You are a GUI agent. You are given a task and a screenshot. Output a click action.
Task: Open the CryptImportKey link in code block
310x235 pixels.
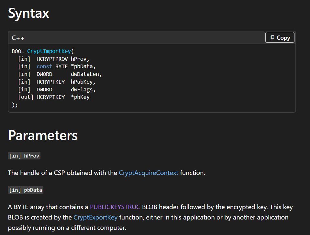(49, 51)
